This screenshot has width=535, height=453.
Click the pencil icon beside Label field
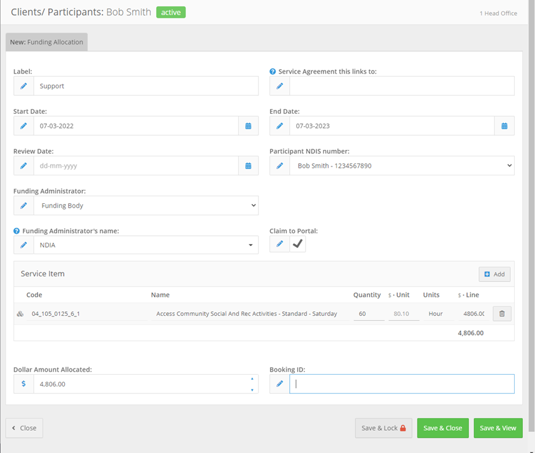click(24, 86)
